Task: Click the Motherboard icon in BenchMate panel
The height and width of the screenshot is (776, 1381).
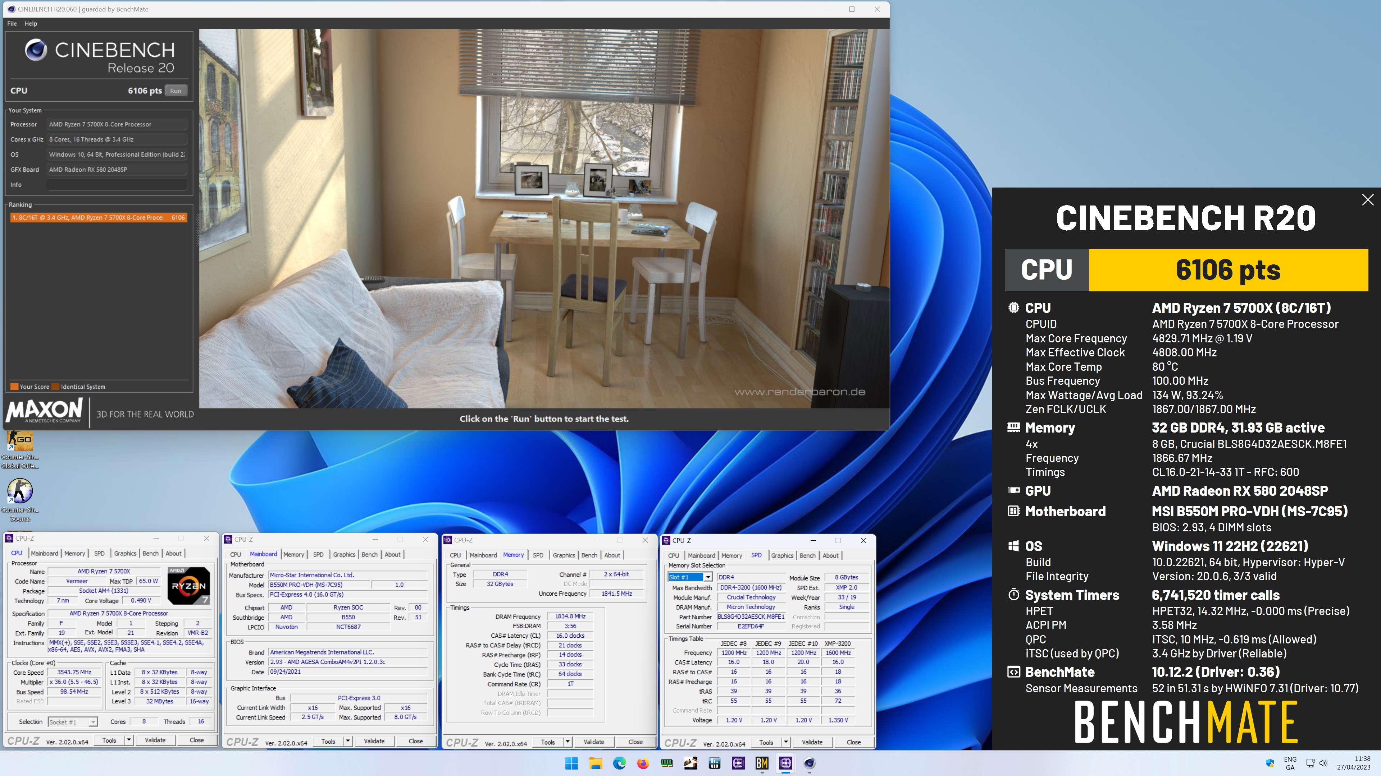Action: coord(1013,511)
